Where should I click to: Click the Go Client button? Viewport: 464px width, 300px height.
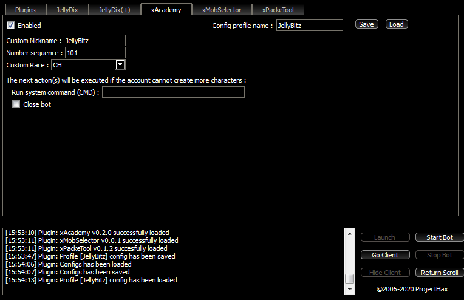(x=384, y=255)
